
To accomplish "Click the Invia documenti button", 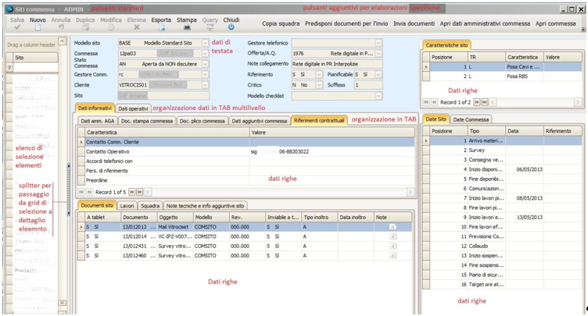I will [414, 24].
